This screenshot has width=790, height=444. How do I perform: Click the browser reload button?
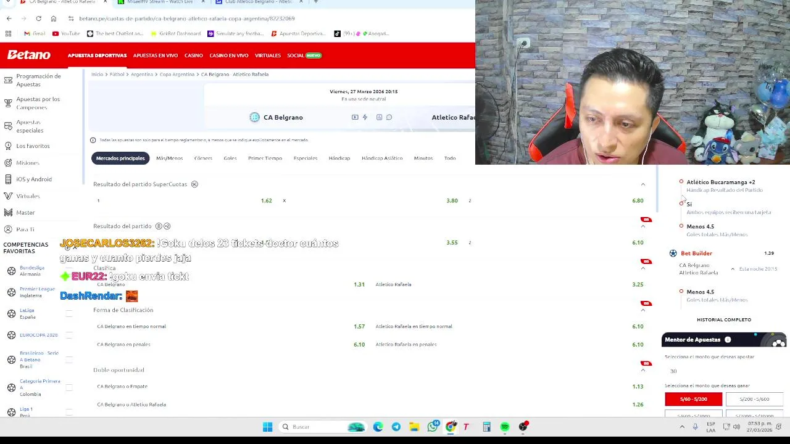coord(38,18)
